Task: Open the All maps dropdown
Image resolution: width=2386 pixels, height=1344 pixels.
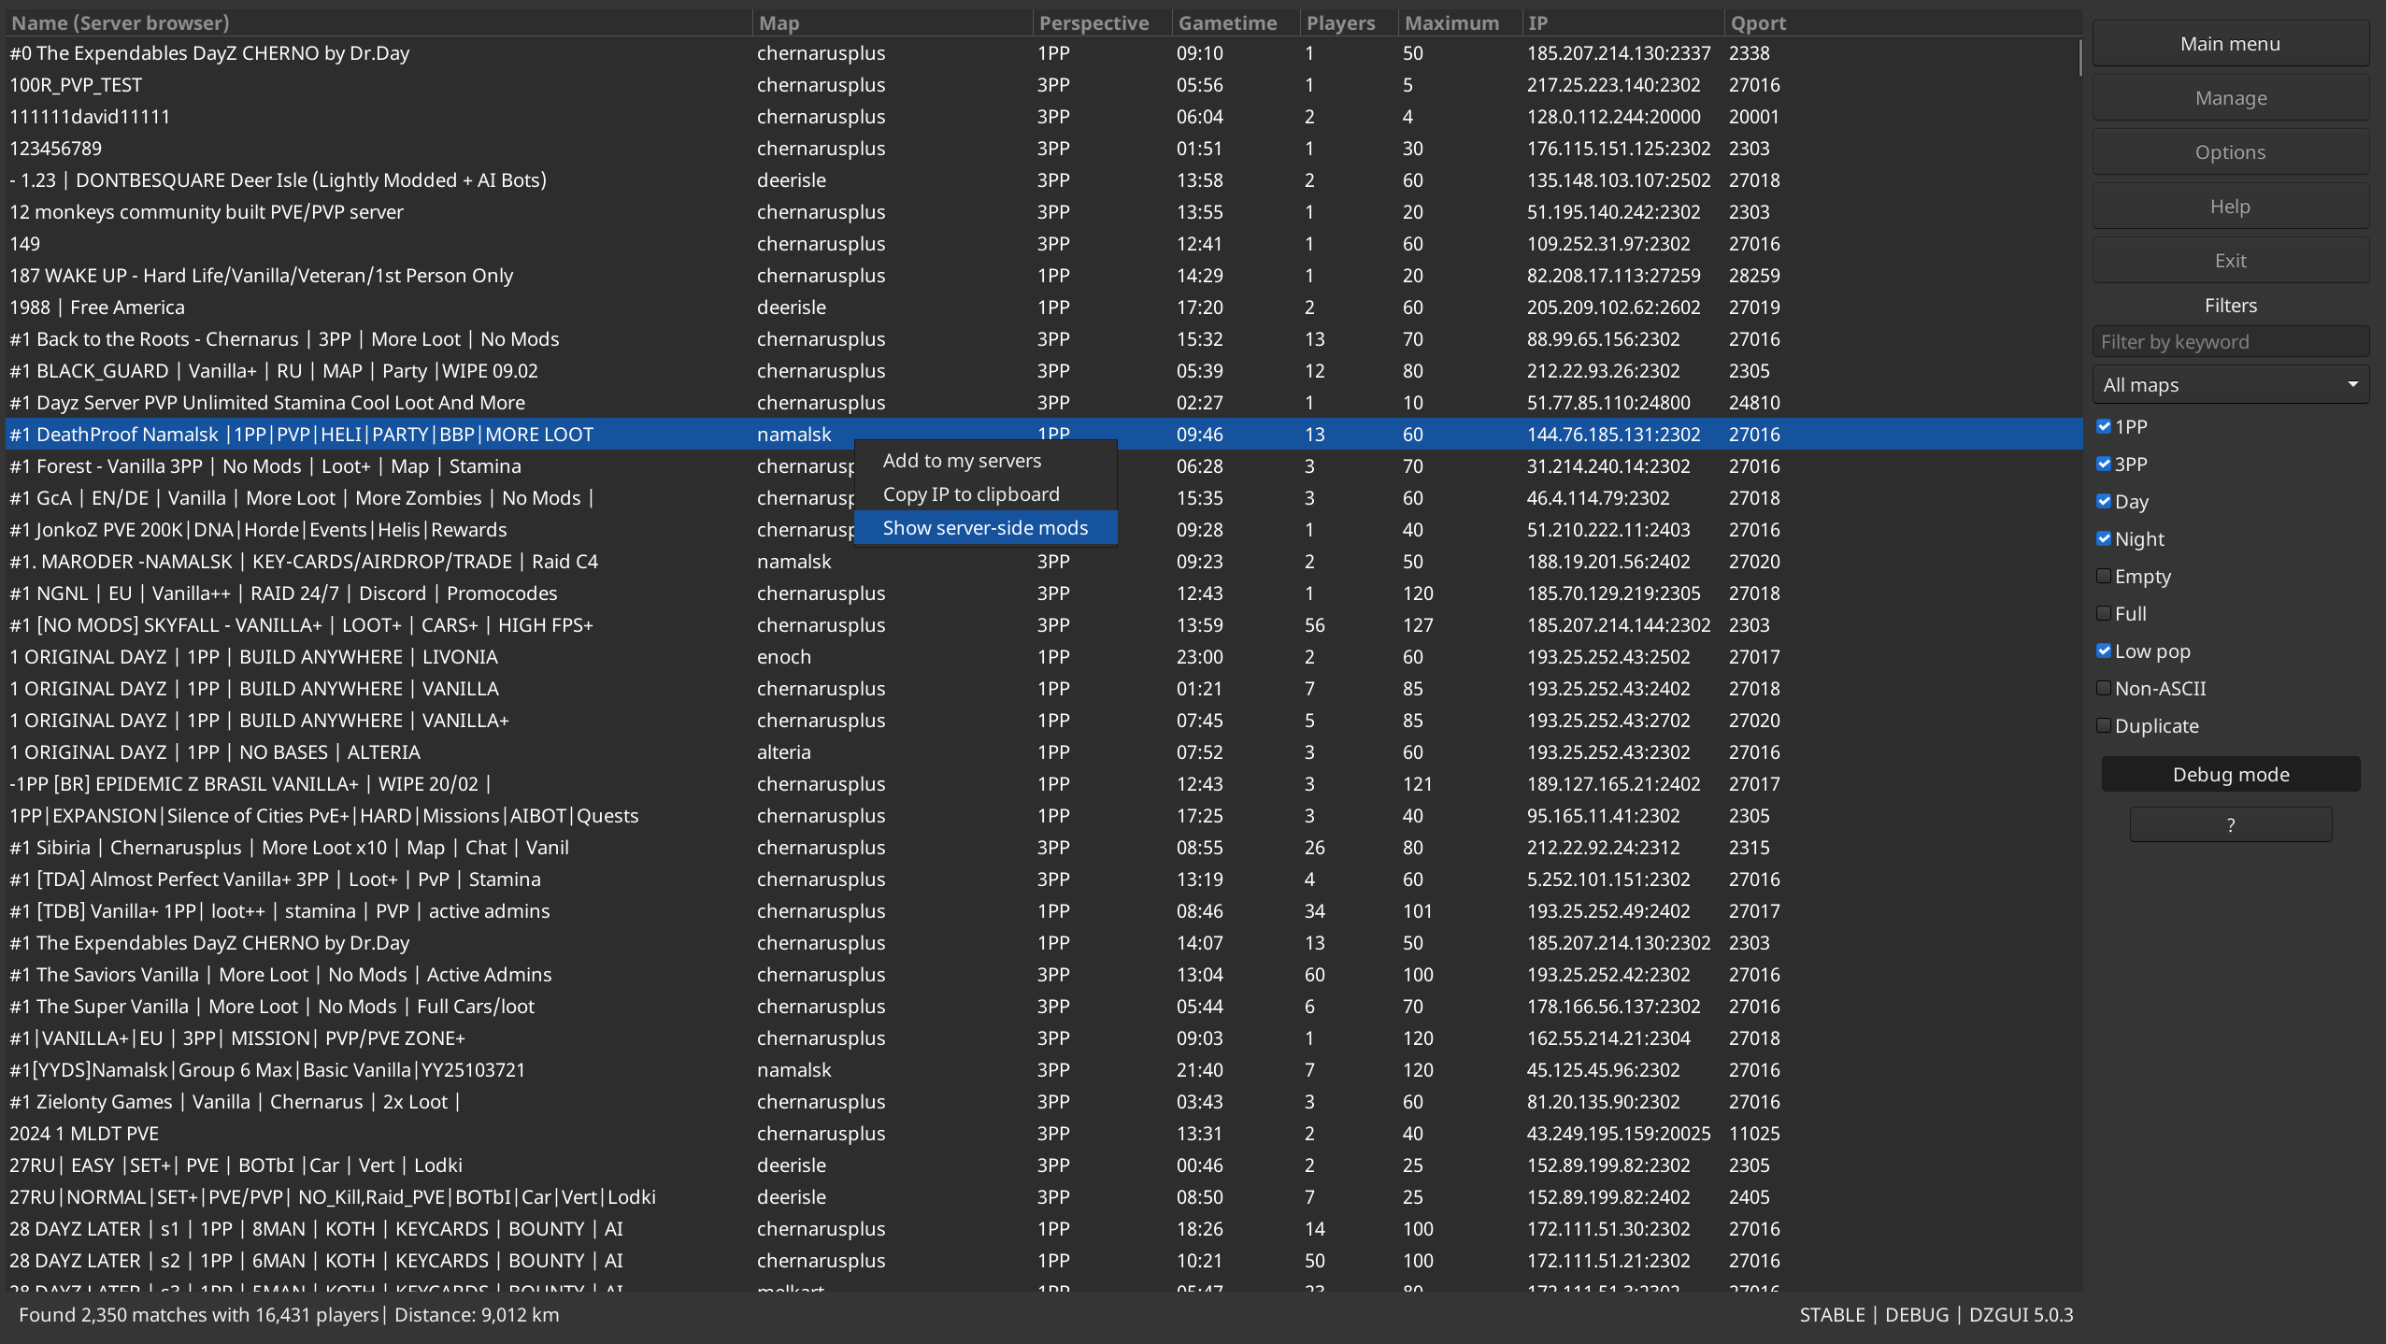Action: coord(2230,385)
